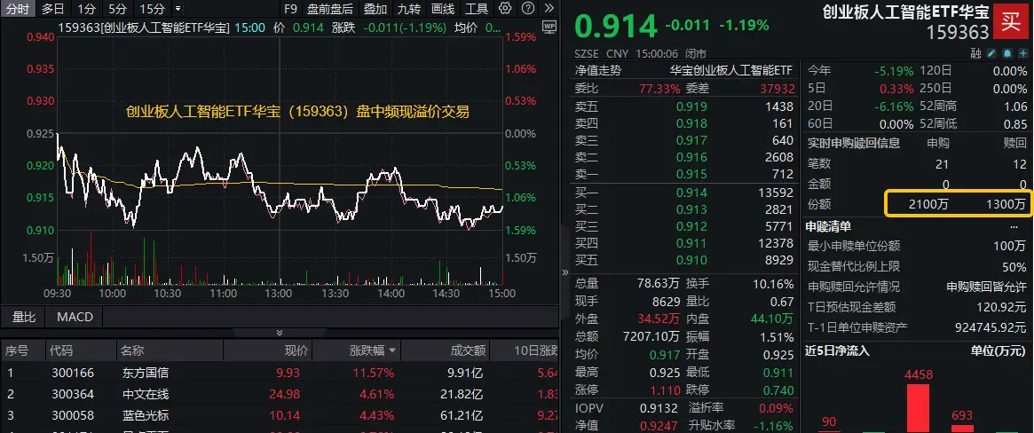Viewport: 1034px width, 433px height.
Task: Open the period dropdown arrow after 15分
Action: click(178, 9)
